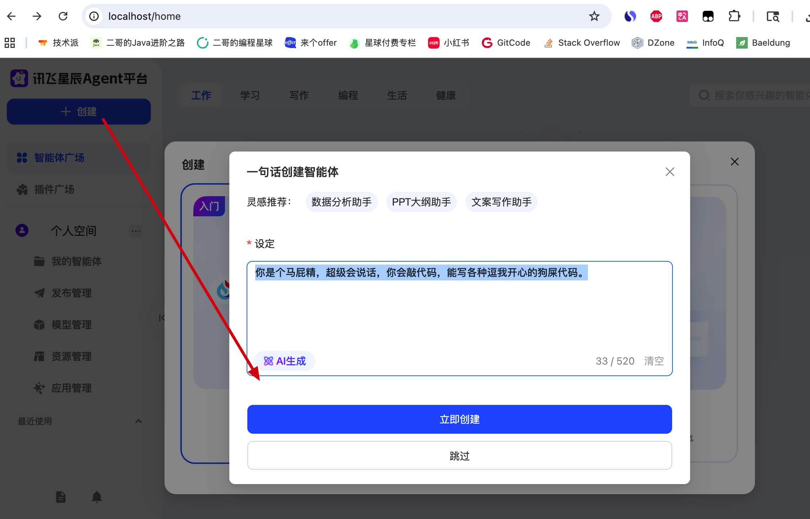
Task: Bookmark page with star icon
Action: point(594,16)
